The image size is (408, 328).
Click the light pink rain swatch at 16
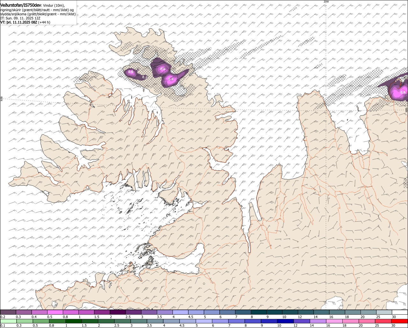point(334,321)
